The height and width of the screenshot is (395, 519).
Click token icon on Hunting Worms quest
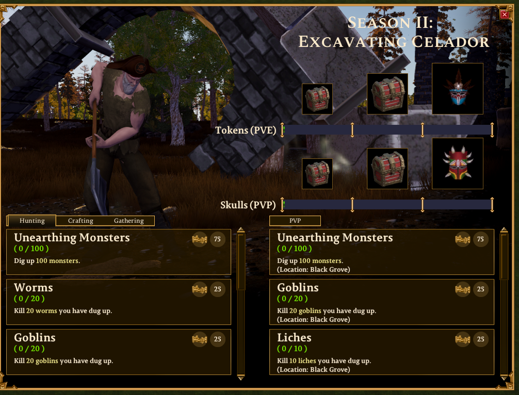point(200,289)
